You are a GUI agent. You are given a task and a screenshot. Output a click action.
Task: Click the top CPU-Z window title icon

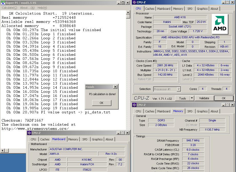point(134,2)
